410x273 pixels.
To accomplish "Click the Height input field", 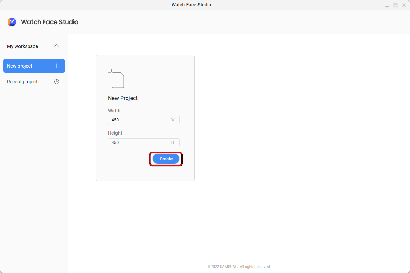I will click(144, 142).
